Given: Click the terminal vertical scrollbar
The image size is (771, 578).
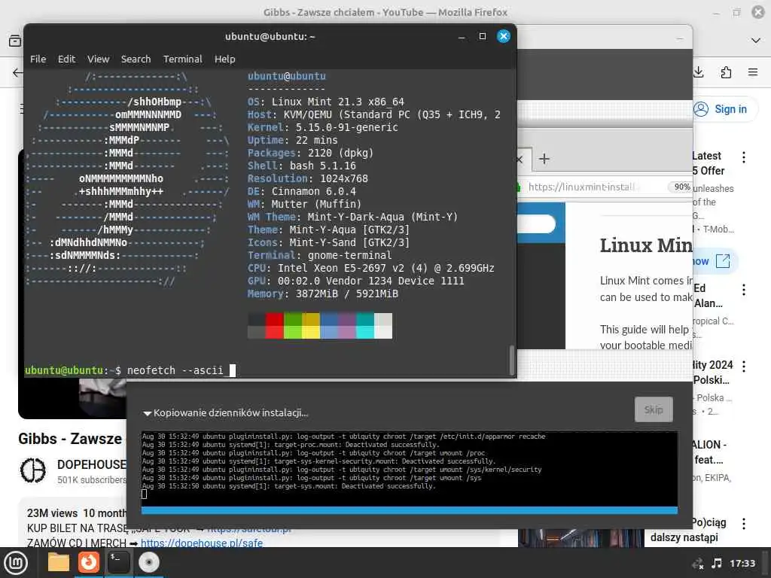Looking at the screenshot, I should (511, 360).
